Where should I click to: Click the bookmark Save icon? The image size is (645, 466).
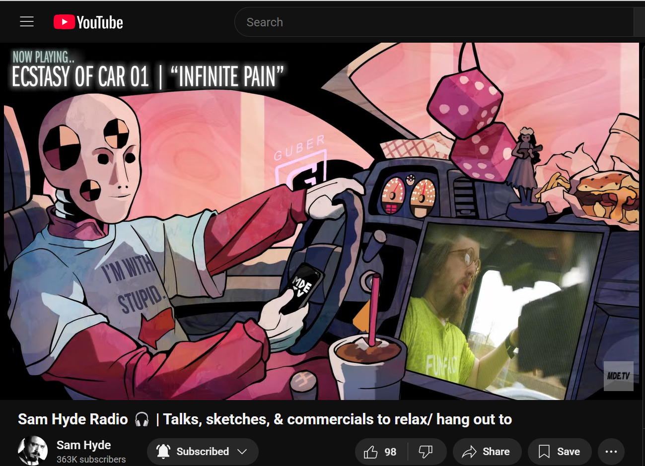point(544,452)
